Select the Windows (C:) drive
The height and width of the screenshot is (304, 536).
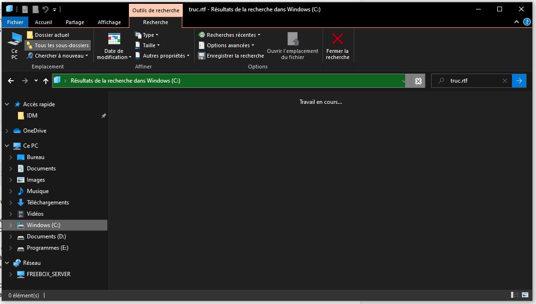[x=43, y=225]
